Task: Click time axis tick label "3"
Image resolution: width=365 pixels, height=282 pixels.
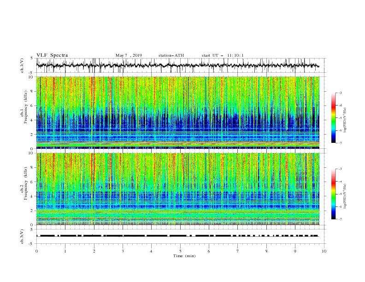Action: click(123, 251)
